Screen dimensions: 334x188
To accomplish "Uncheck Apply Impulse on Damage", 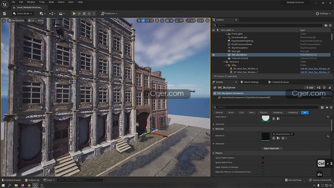I will (x=263, y=167).
